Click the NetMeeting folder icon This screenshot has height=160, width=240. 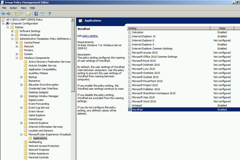(26, 142)
